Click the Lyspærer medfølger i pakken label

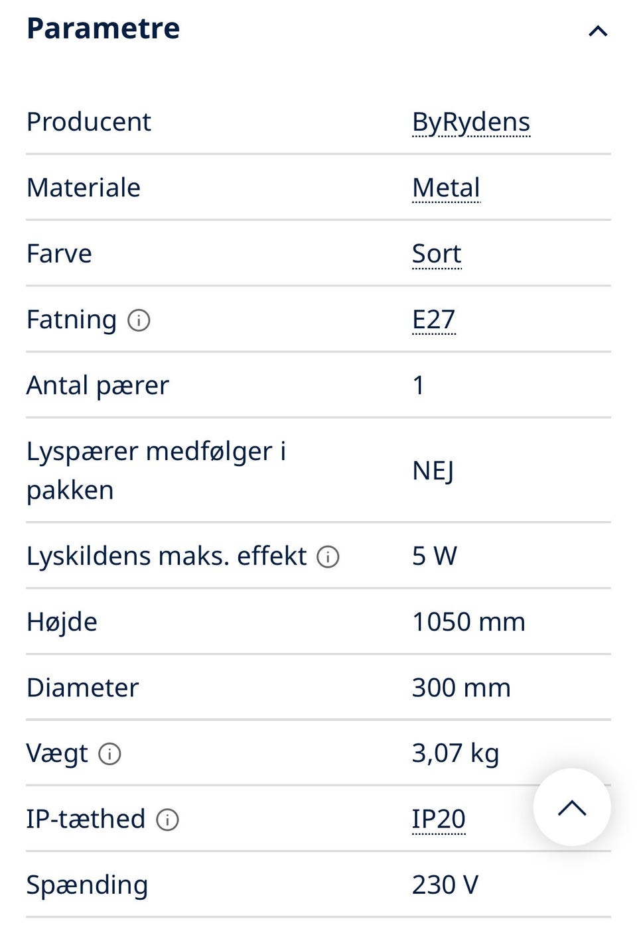(156, 470)
